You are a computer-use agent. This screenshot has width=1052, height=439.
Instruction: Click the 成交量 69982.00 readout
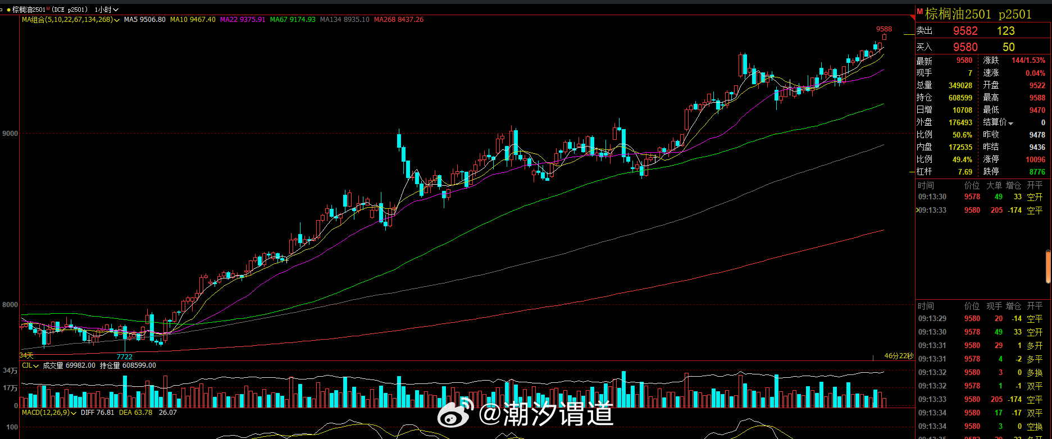[x=69, y=365]
